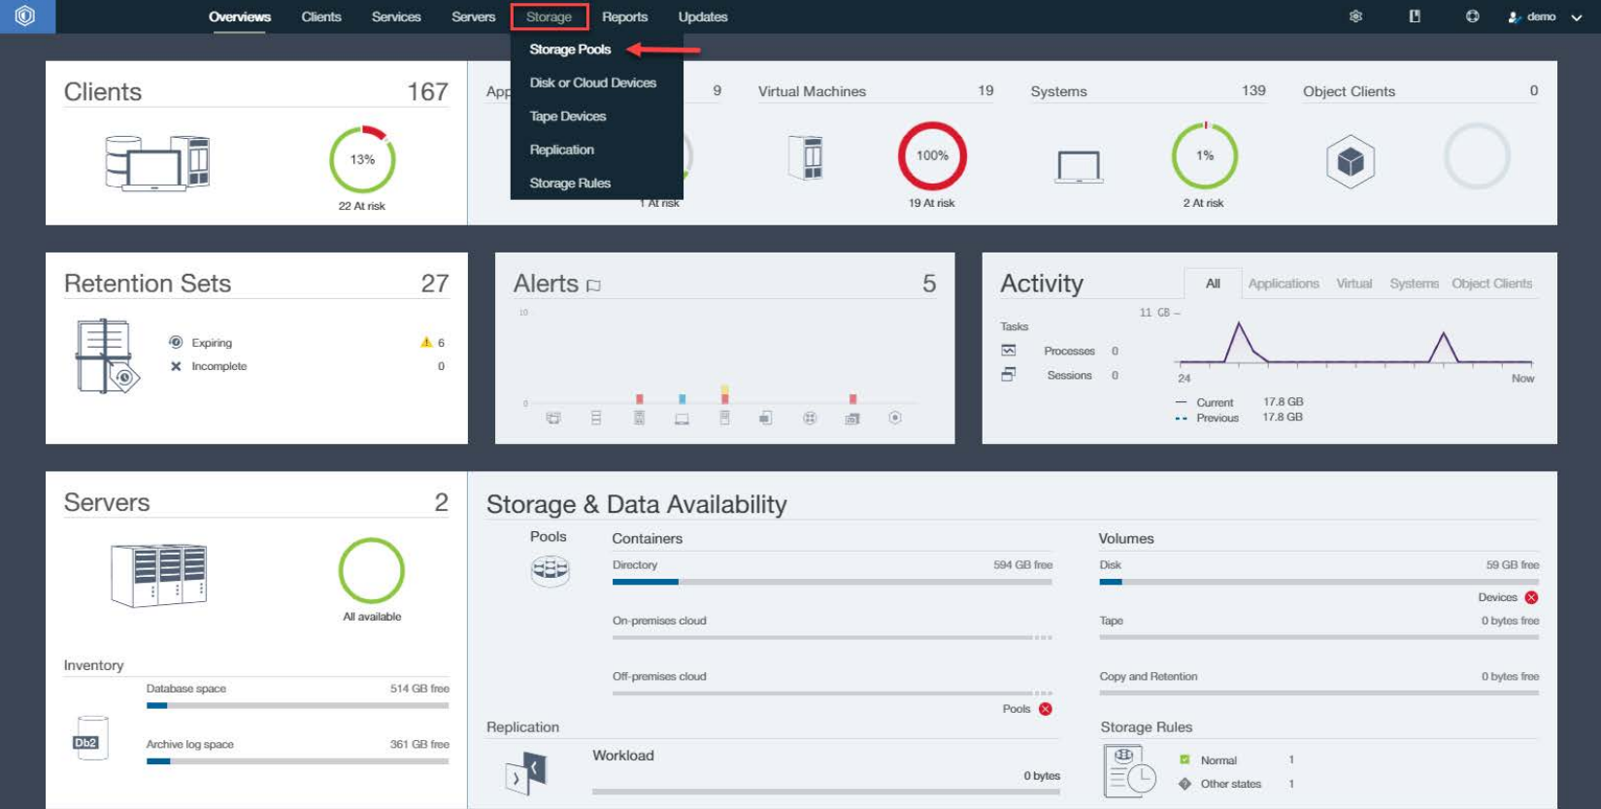1601x809 pixels.
Task: Click the Clients devices icon
Action: click(x=157, y=162)
